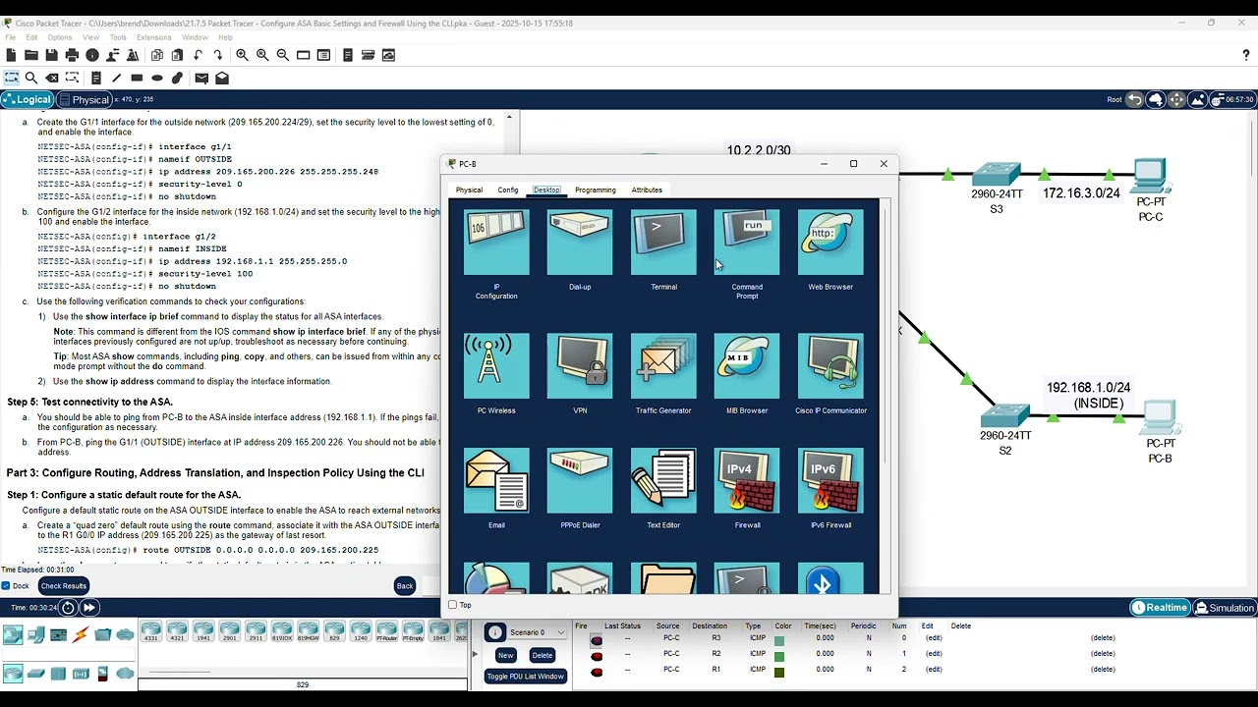Click the Open file folder icon
The height and width of the screenshot is (707, 1258).
click(31, 55)
